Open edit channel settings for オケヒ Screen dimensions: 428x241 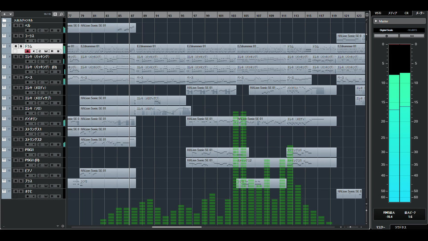40,196
